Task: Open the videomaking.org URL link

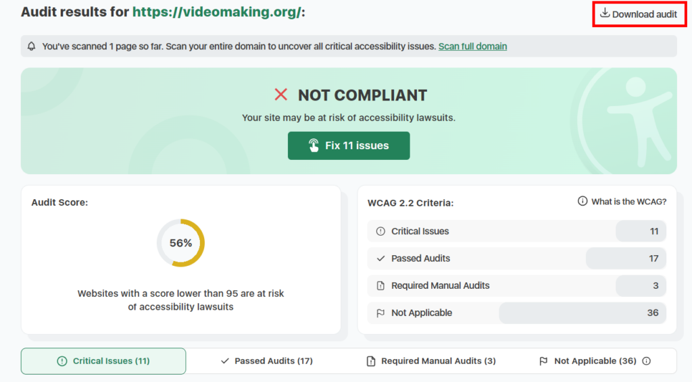Action: pos(217,12)
